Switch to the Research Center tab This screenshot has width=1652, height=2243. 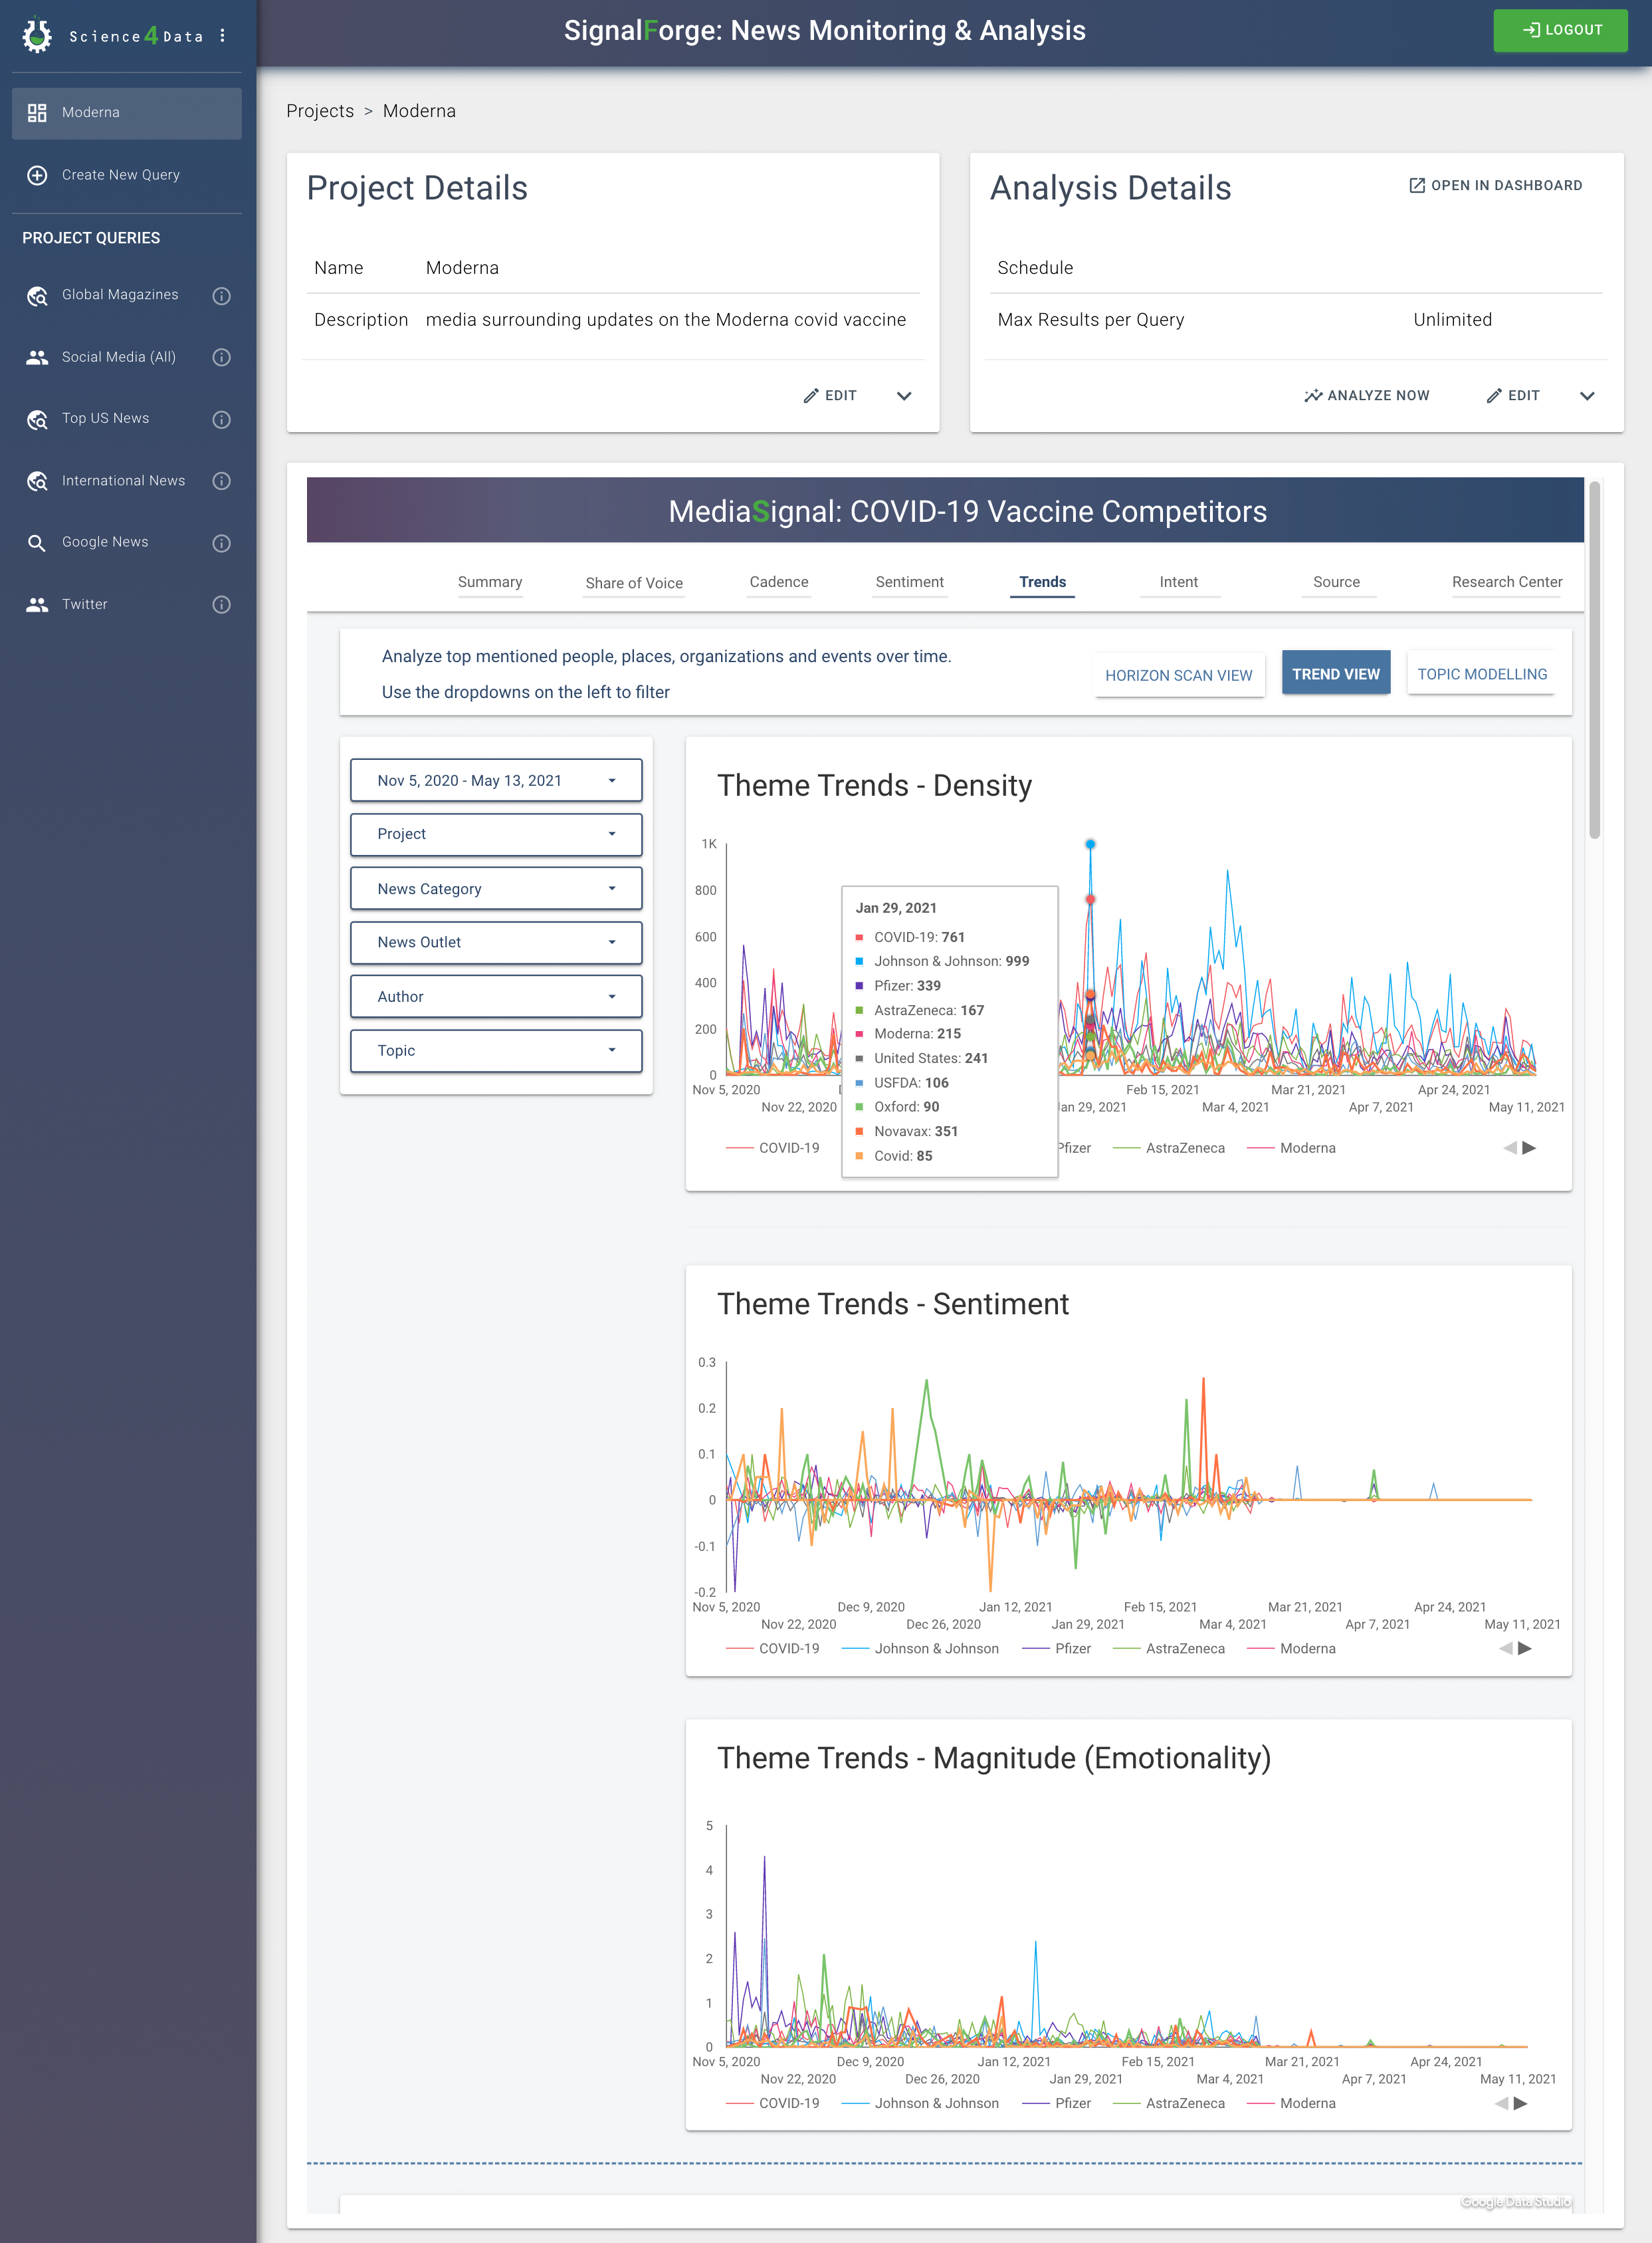click(x=1506, y=582)
